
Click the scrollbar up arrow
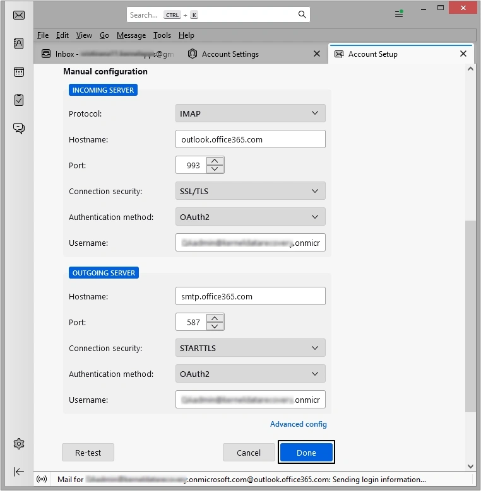[x=470, y=69]
